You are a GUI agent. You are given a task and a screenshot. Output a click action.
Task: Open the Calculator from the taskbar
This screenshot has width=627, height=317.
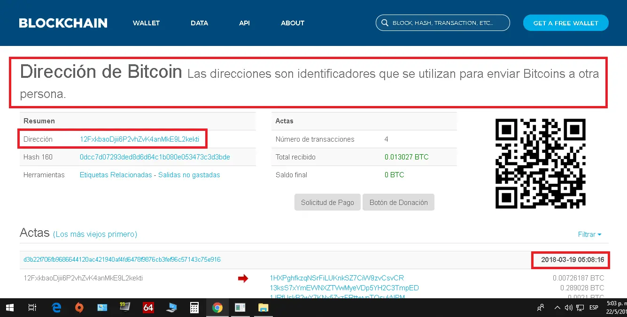pos(194,308)
